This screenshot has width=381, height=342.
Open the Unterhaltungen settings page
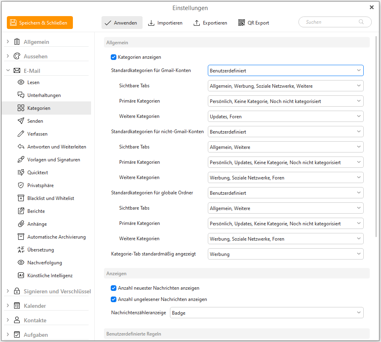(x=46, y=95)
